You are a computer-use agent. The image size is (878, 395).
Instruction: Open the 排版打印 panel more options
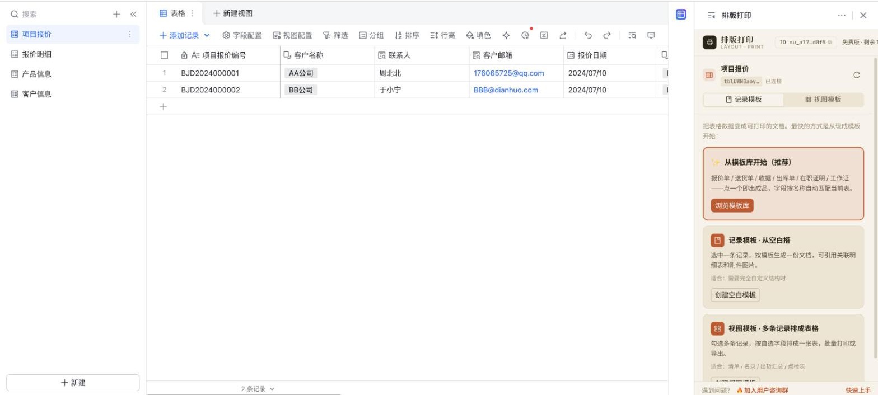point(842,16)
